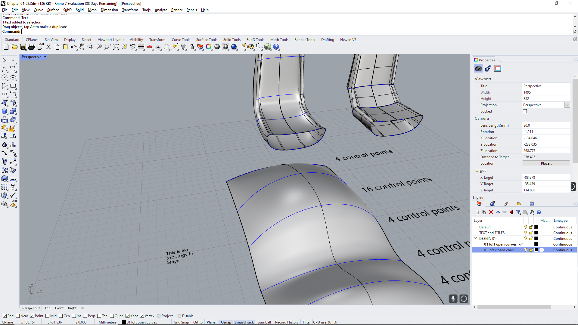
Task: Click the layer Filter funnel icon
Action: (x=518, y=212)
